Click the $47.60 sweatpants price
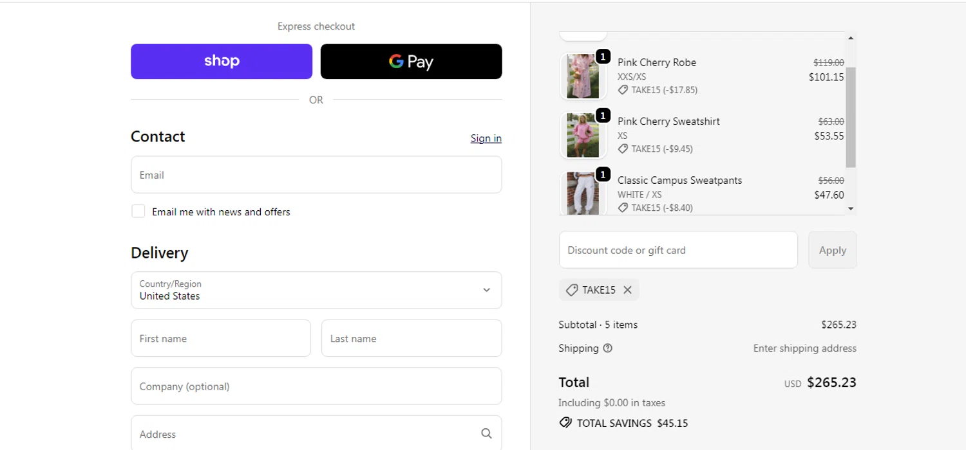The image size is (966, 450). pos(829,195)
